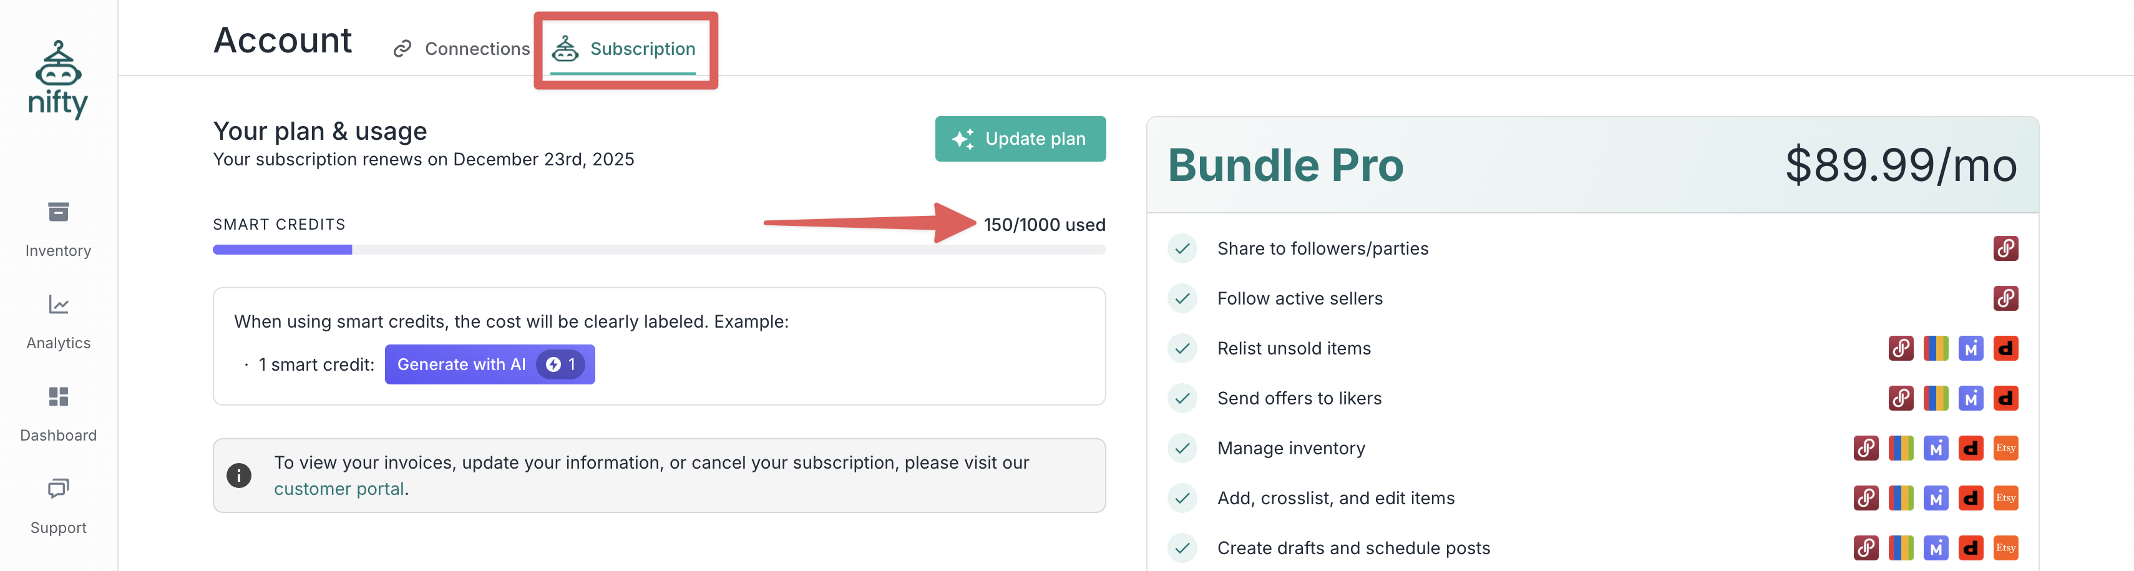The width and height of the screenshot is (2134, 571).
Task: Click checkmark next to Follow active sellers
Action: [1182, 298]
